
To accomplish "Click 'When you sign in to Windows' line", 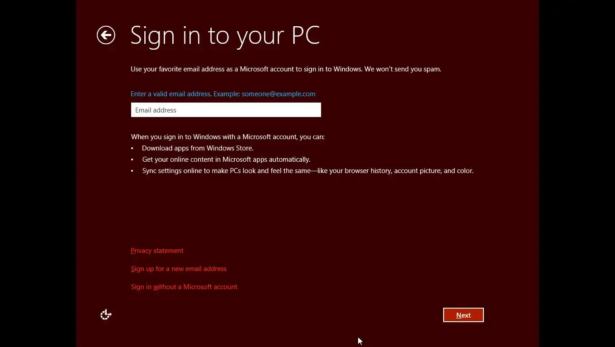I will click(228, 137).
